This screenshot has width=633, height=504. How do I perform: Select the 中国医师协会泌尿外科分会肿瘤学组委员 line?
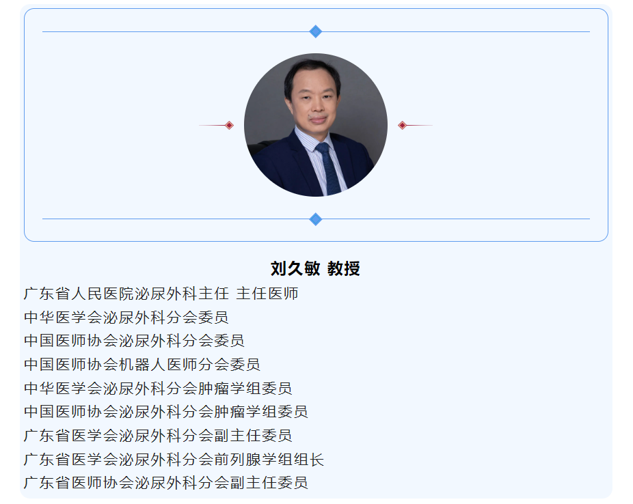tap(166, 412)
